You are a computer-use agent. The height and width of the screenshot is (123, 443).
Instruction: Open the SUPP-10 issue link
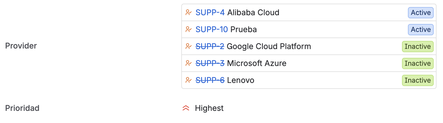click(x=212, y=29)
